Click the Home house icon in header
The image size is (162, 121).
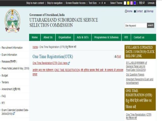[126, 11]
